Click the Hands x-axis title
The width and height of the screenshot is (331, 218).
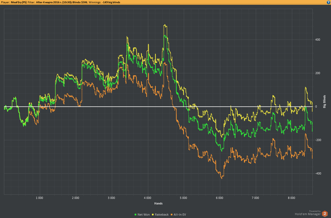pyautogui.click(x=158, y=203)
